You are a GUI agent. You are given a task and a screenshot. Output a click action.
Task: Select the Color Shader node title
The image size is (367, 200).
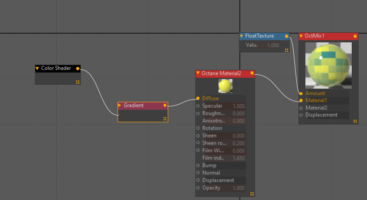(56, 68)
